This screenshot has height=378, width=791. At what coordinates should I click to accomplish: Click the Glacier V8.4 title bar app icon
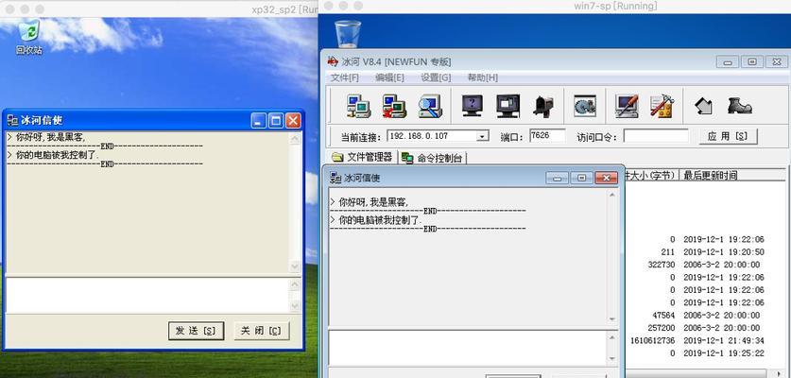pos(333,62)
